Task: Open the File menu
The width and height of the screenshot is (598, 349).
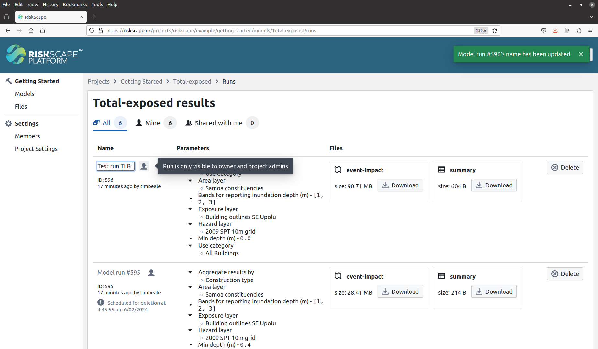Action: pyautogui.click(x=6, y=5)
